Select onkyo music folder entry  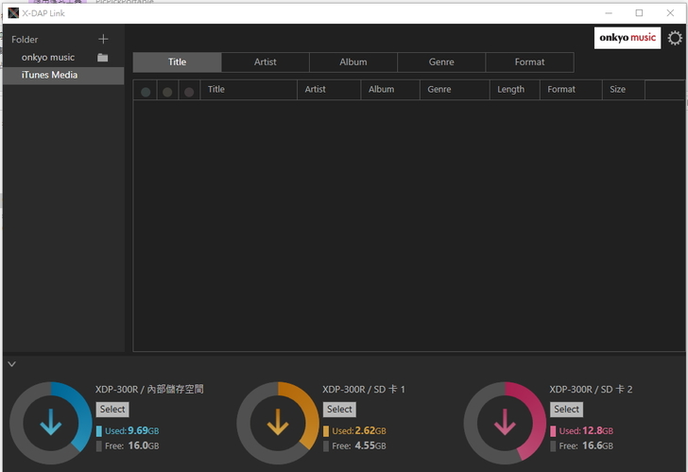click(48, 58)
